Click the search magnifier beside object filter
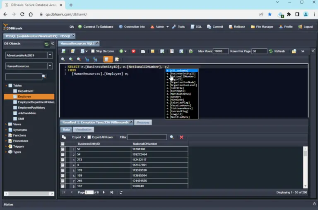Viewport: 318px width, 210px height. point(44,76)
